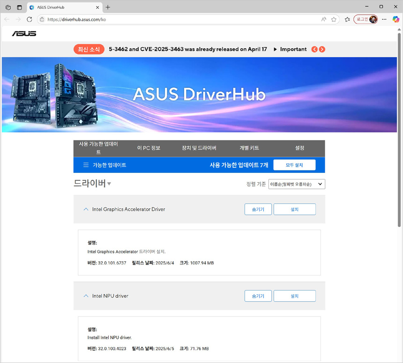Open Edge Copilot icon
Viewport: 403px width, 363px height.
coord(396,19)
